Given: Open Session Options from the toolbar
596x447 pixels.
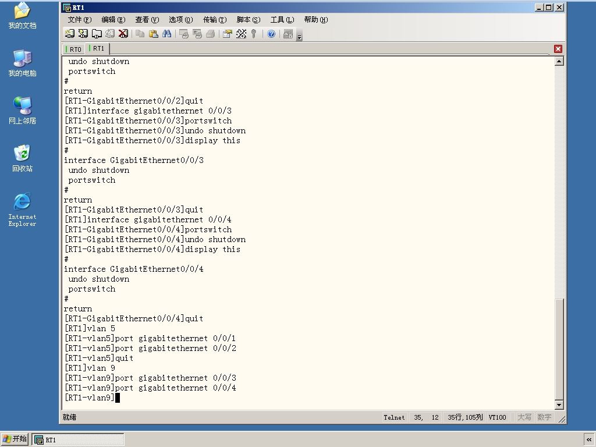Looking at the screenshot, I should click(x=228, y=34).
